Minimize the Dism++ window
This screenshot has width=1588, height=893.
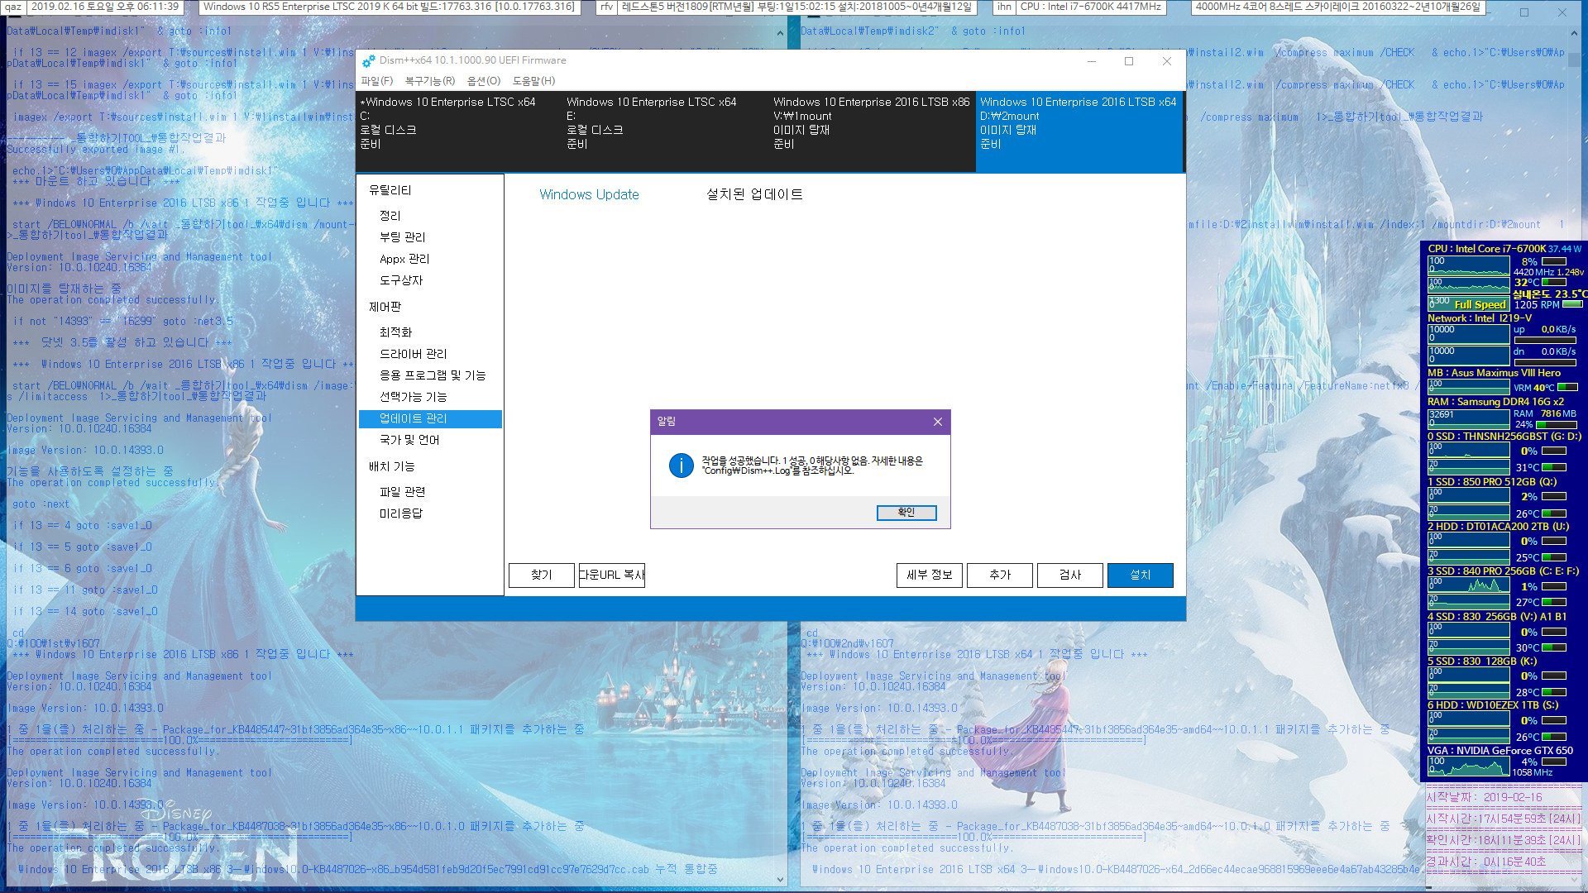pos(1092,61)
